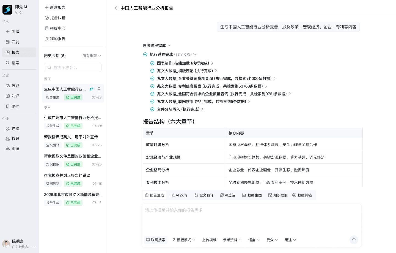Delete the pinned conversation with trash icon
Image resolution: width=396 pixels, height=253 pixels.
pos(99,89)
